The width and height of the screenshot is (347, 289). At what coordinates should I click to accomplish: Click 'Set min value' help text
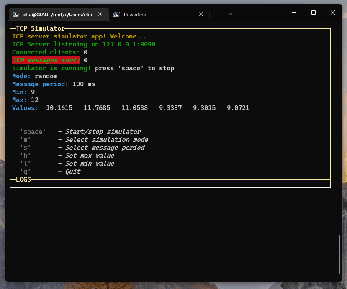coord(90,164)
